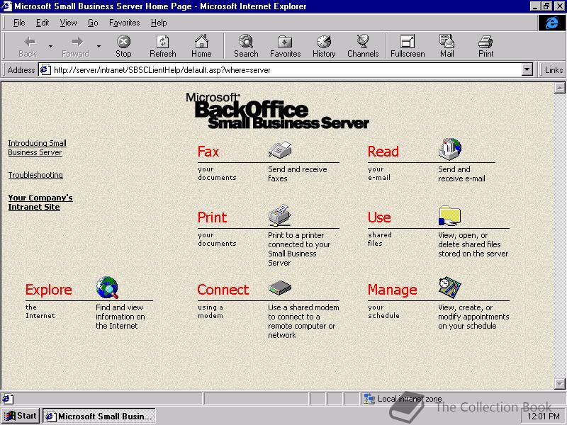Click the printer icon beside Print
Image resolution: width=567 pixels, height=425 pixels.
pos(279,215)
